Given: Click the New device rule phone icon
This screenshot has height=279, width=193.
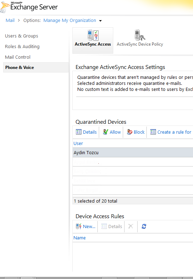Looking at the screenshot, I should tap(78, 226).
